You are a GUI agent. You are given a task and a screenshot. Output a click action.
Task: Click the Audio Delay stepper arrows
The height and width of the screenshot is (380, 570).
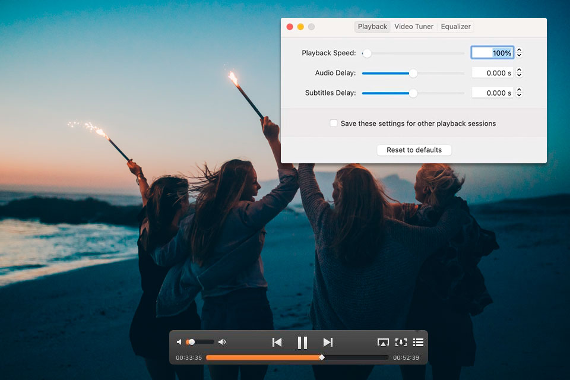point(519,73)
